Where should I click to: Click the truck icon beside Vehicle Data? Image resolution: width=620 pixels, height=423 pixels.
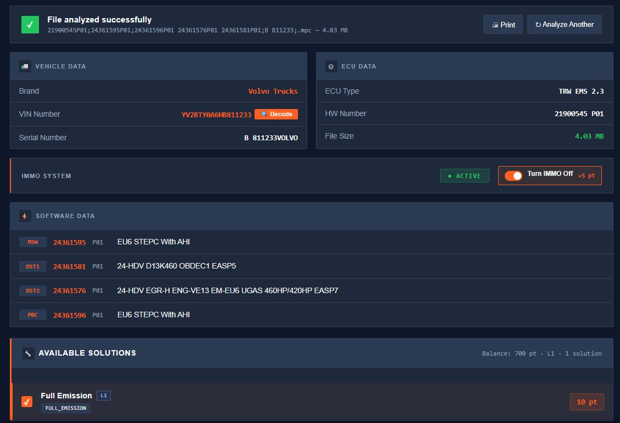click(25, 66)
